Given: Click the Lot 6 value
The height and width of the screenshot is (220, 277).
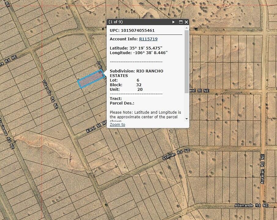Looking at the screenshot, I should click(138, 80).
